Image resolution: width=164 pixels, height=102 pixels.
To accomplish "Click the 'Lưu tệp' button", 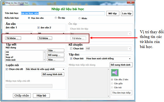I will click(x=127, y=13).
